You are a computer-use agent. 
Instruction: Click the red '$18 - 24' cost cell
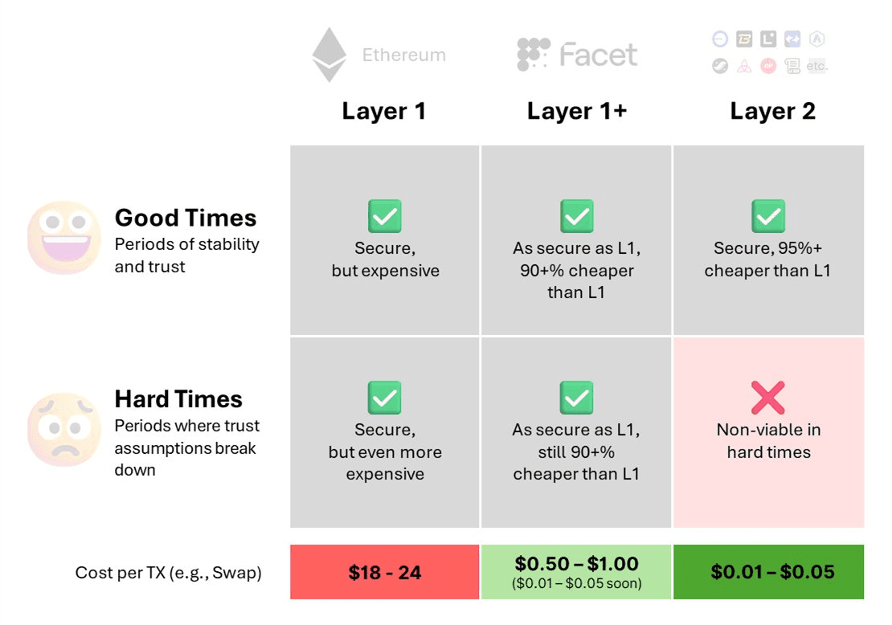point(385,572)
